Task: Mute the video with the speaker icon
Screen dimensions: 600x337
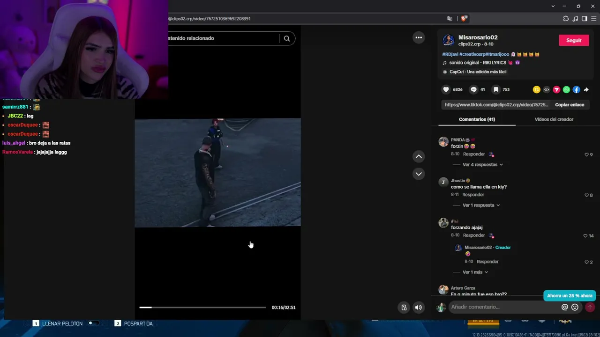Action: click(x=418, y=308)
